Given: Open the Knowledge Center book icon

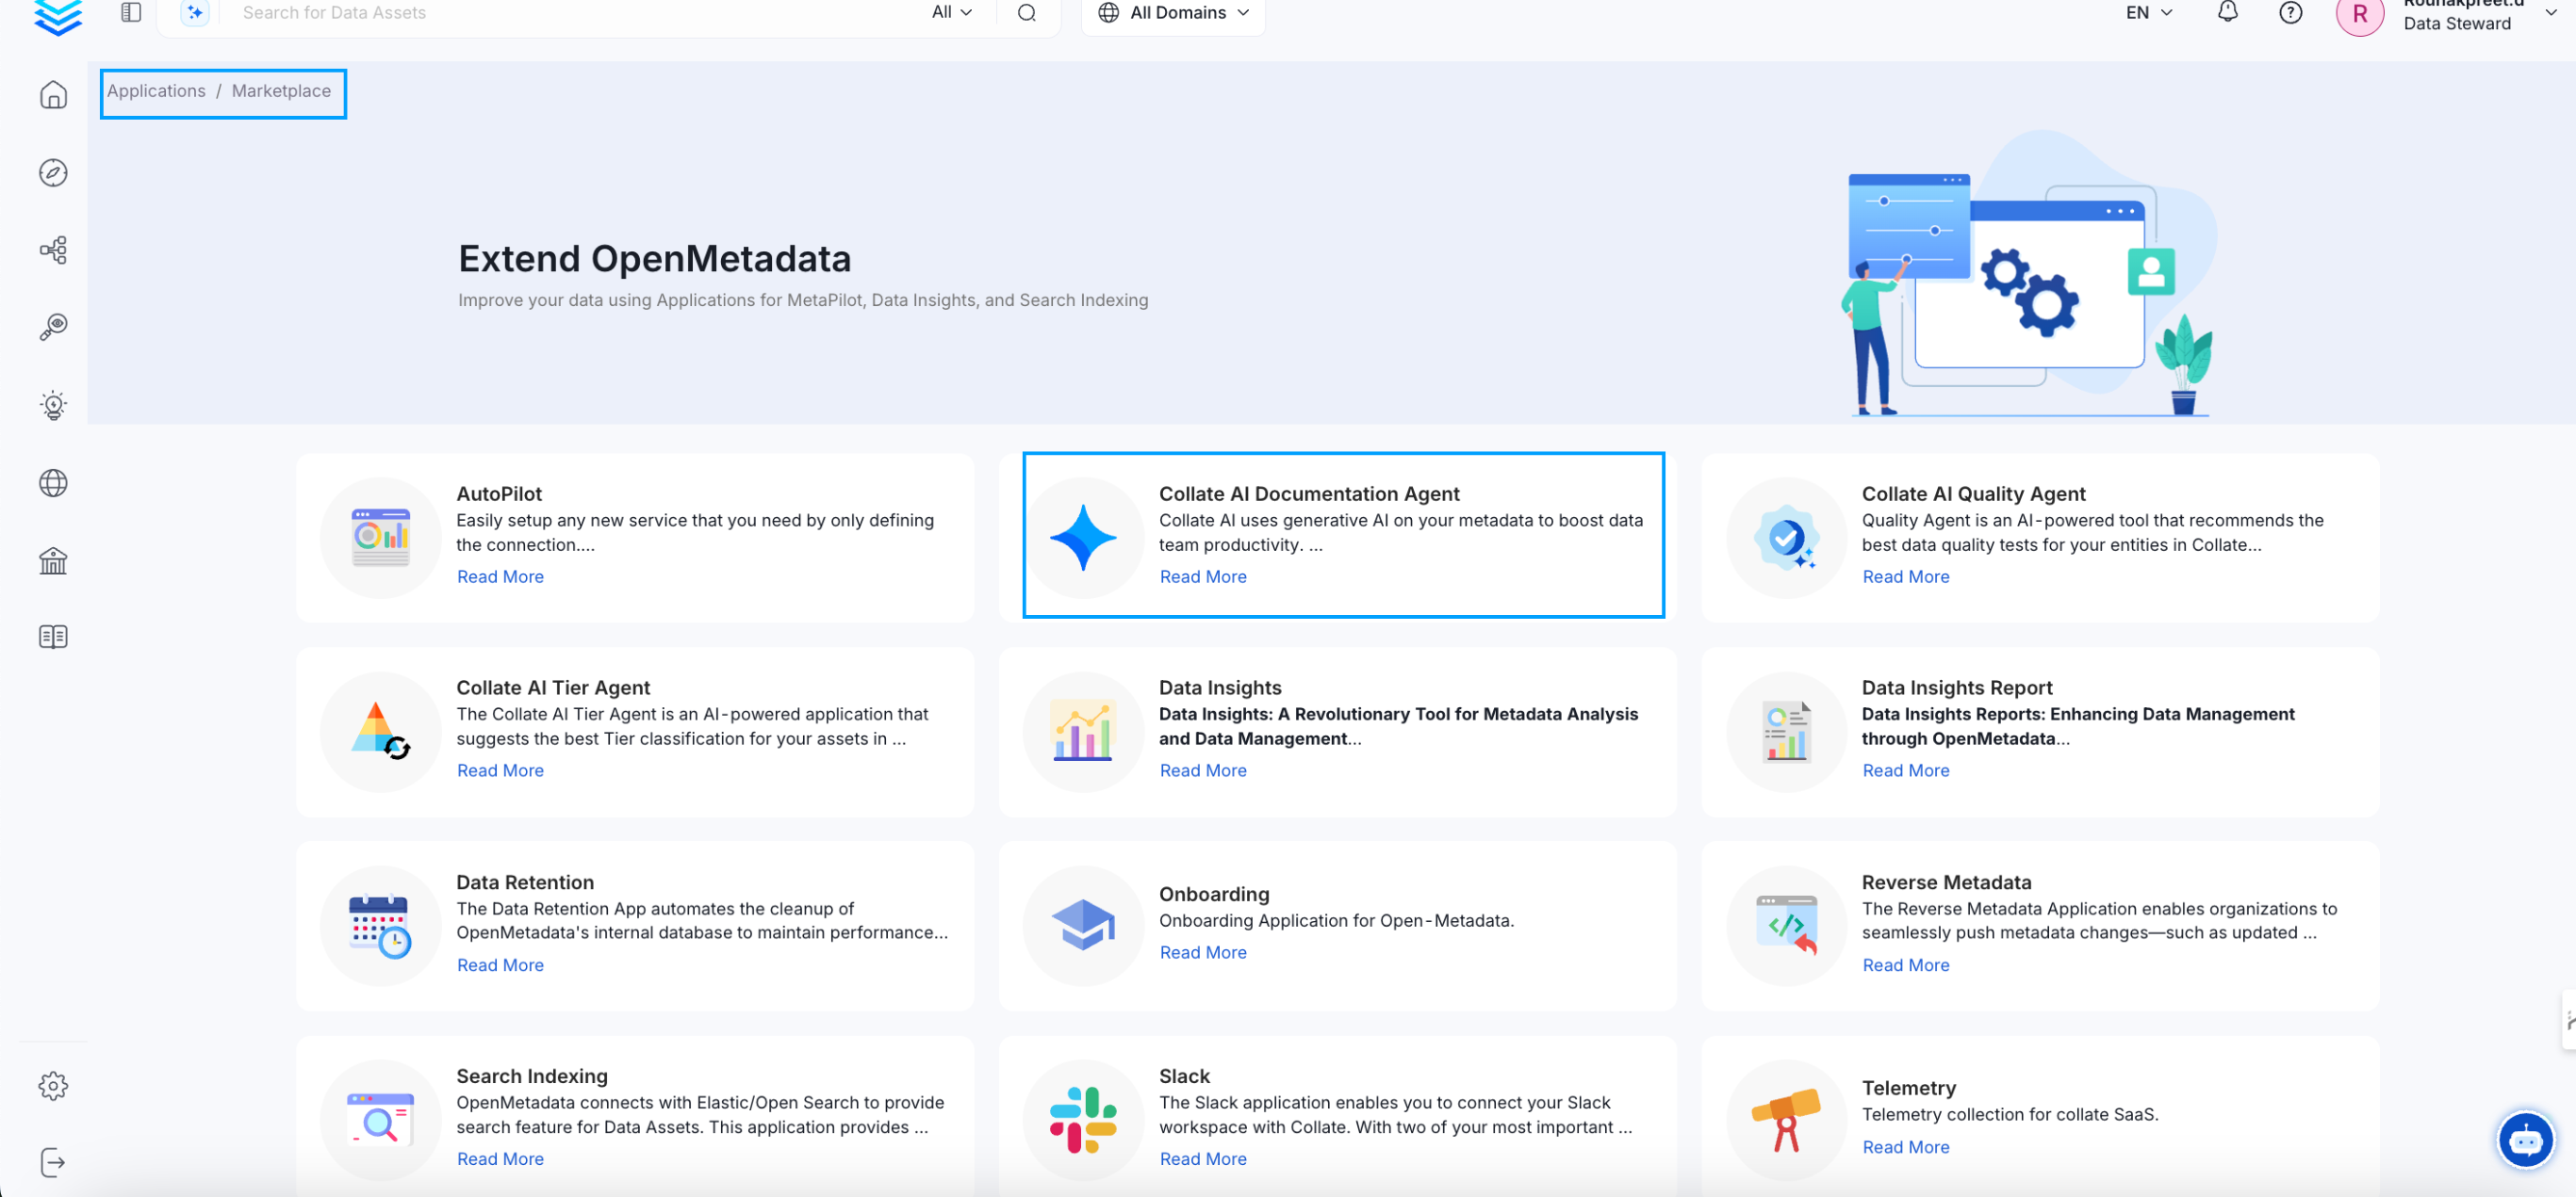Looking at the screenshot, I should point(53,637).
